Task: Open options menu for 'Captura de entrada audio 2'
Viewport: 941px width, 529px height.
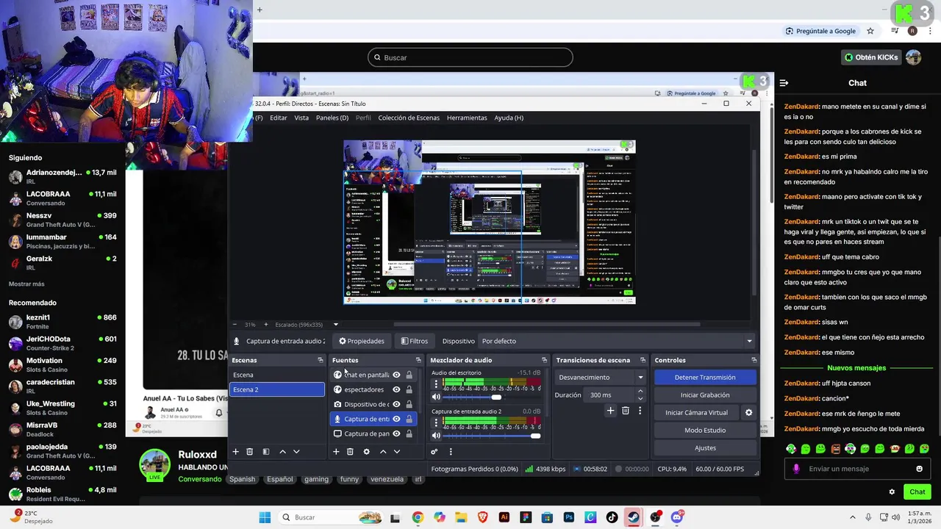Action: 436,422
